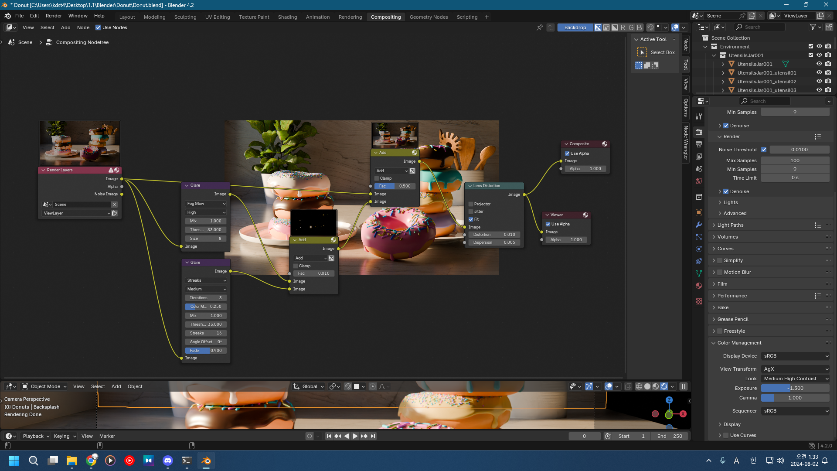Open the Render properties tab icon

tap(699, 132)
